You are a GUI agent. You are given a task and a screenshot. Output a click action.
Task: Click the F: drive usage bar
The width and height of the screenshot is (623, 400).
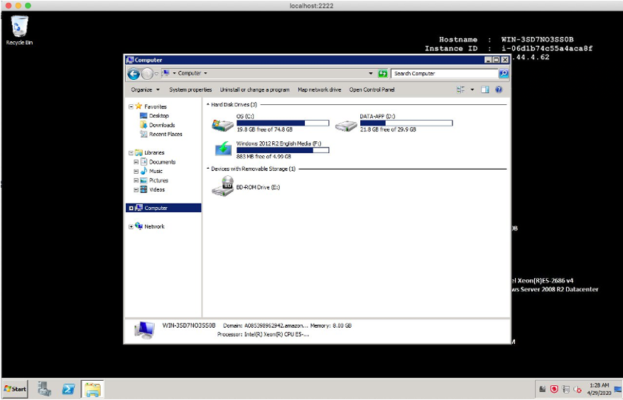283,150
